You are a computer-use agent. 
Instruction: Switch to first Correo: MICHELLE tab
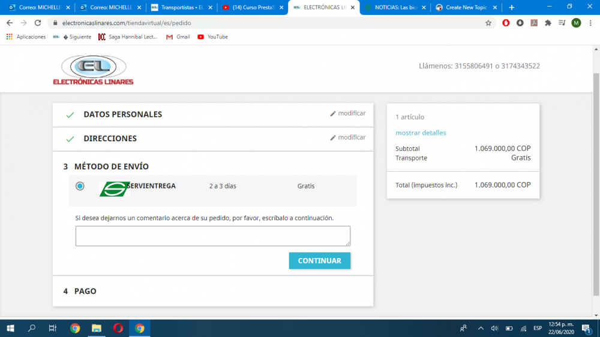(x=38, y=8)
